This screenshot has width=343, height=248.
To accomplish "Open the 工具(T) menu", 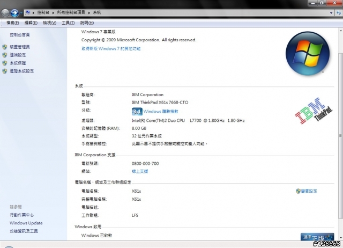I will [68, 23].
